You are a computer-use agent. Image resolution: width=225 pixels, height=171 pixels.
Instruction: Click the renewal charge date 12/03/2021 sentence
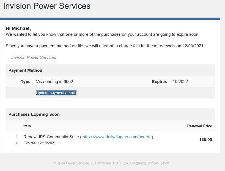[105, 46]
